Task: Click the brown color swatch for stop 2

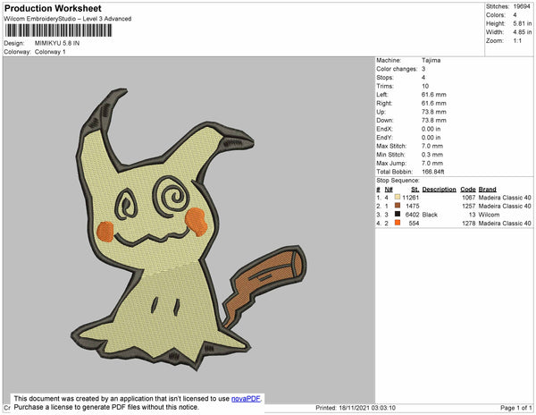Action: pyautogui.click(x=396, y=206)
